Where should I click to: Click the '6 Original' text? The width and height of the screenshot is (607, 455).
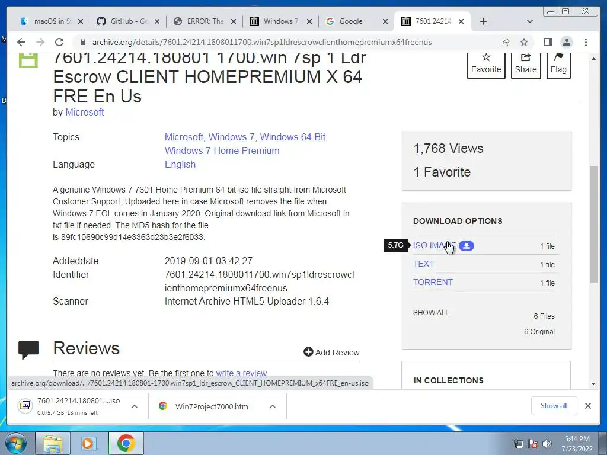[539, 332]
